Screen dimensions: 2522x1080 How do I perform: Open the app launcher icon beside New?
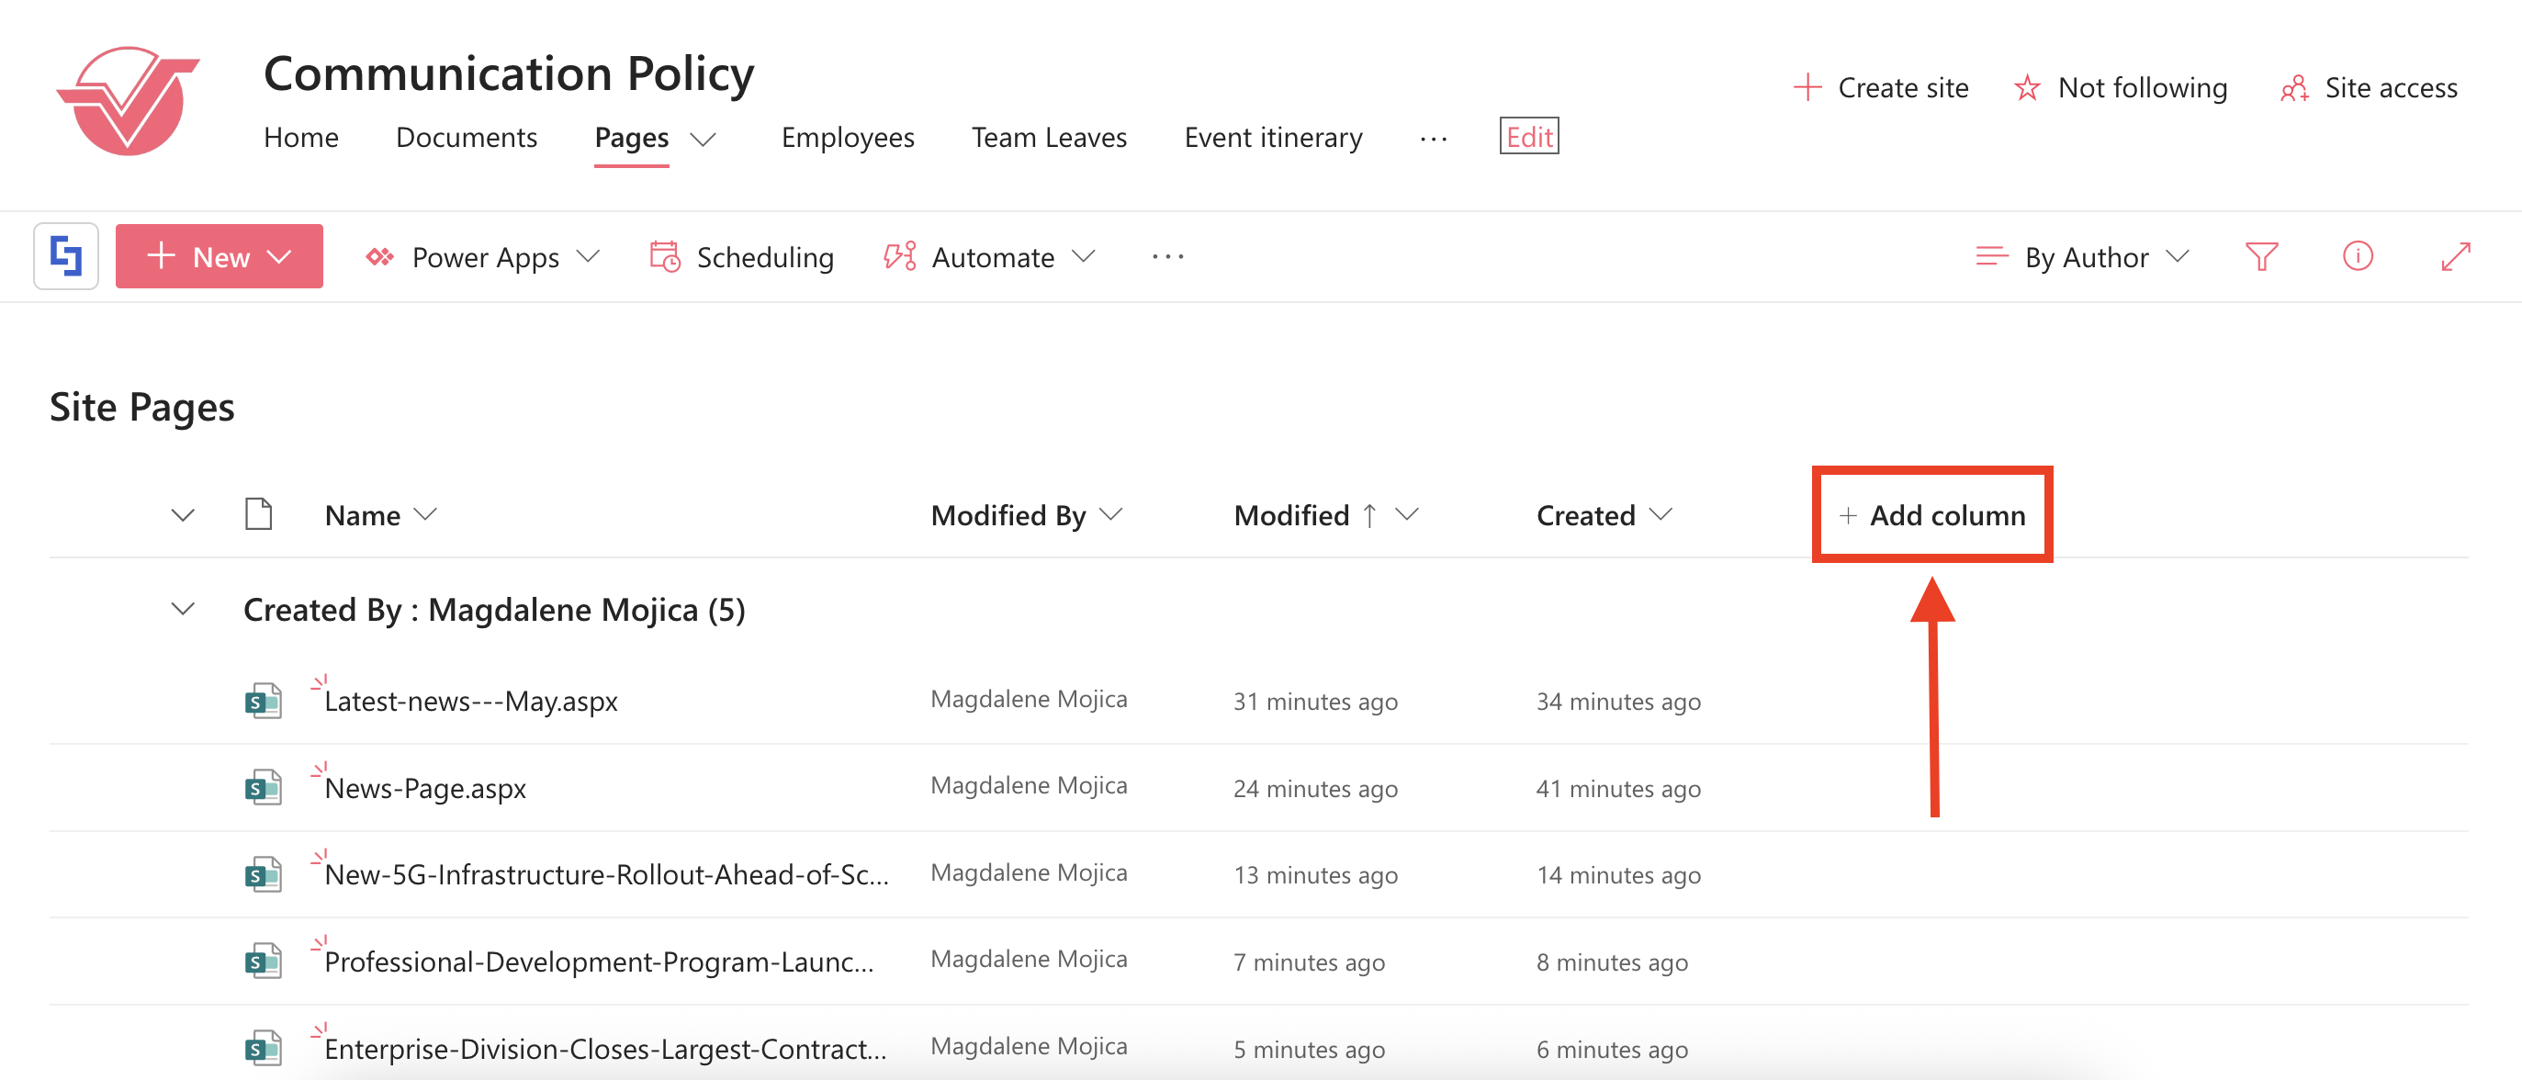[x=65, y=256]
